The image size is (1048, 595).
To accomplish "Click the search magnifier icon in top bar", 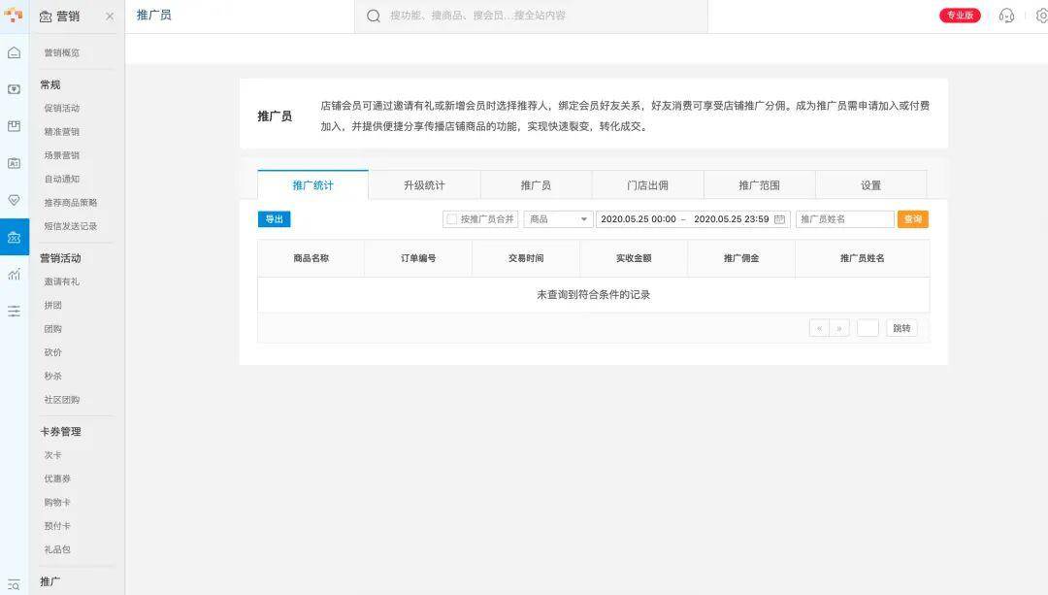I will 374,16.
